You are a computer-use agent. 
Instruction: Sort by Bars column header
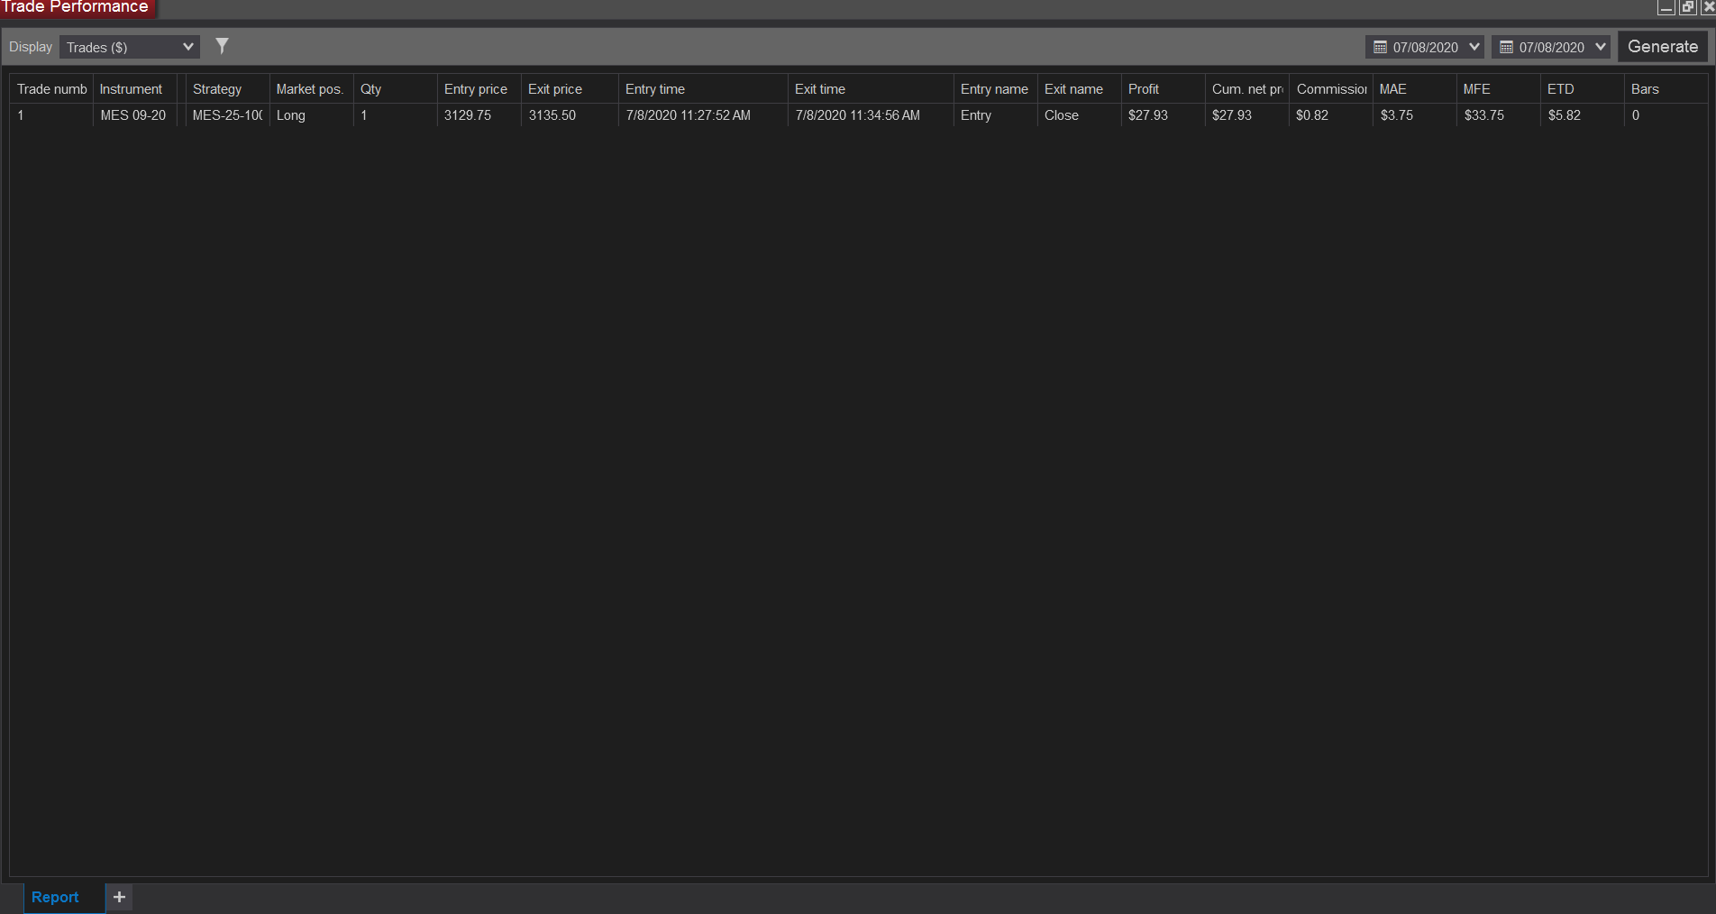click(x=1666, y=89)
